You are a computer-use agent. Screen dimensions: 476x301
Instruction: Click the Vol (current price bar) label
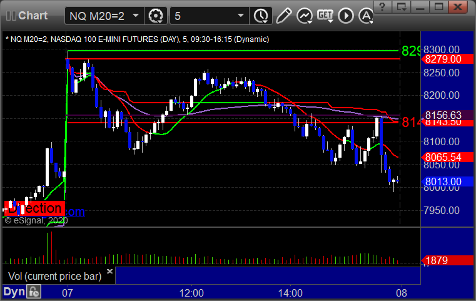54,276
